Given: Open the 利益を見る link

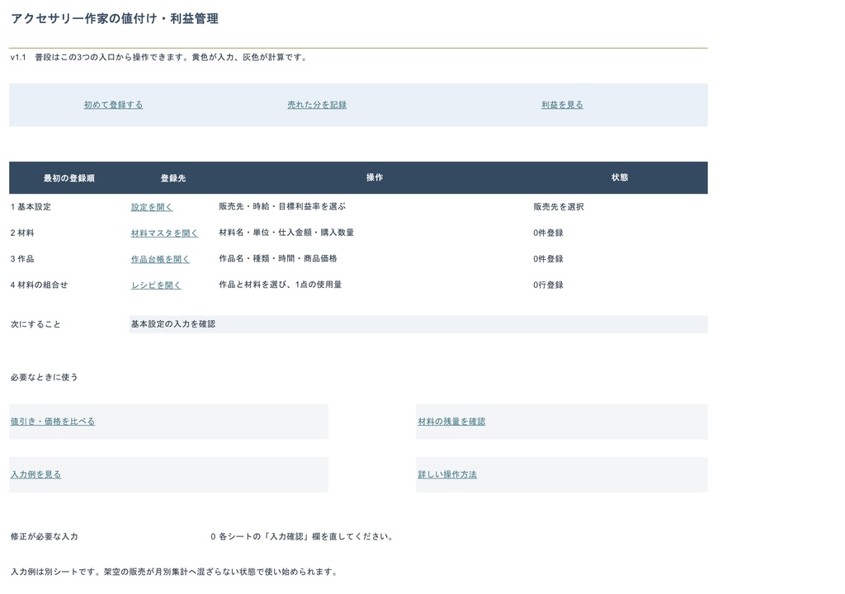Looking at the screenshot, I should 562,105.
